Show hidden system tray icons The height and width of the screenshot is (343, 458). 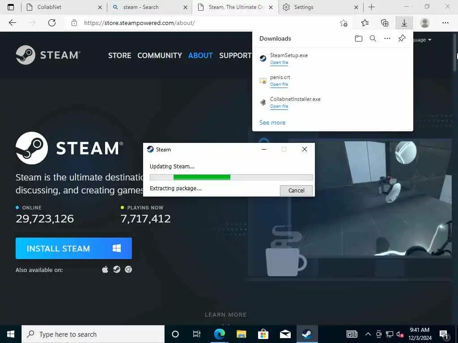[368, 334]
